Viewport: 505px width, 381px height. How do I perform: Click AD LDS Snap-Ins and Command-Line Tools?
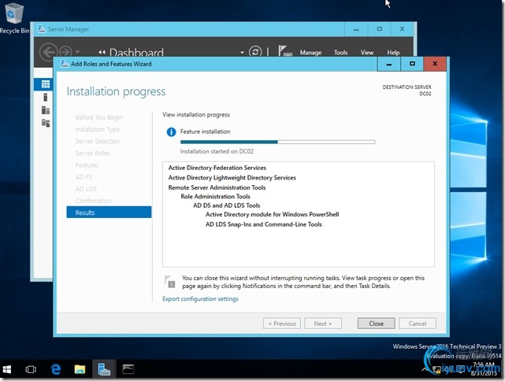pyautogui.click(x=263, y=224)
